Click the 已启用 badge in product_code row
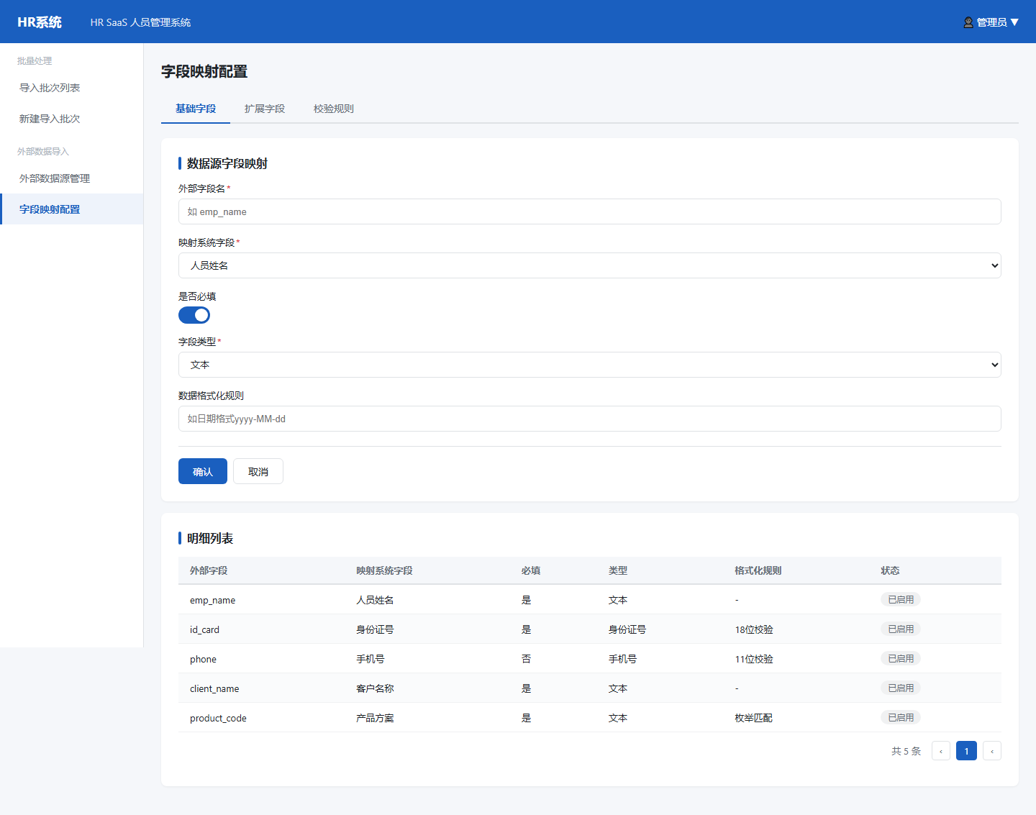1036x815 pixels. pos(901,717)
